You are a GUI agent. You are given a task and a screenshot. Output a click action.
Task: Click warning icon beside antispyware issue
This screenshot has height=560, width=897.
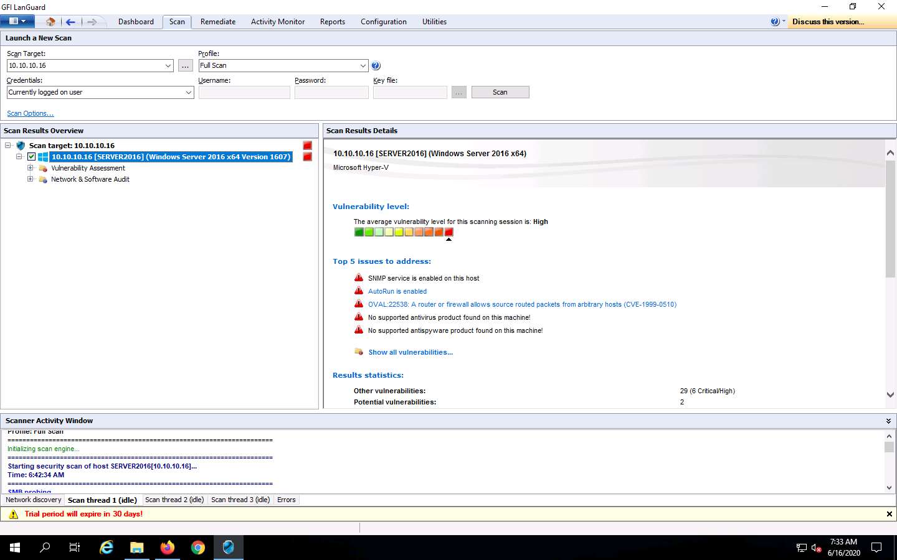tap(359, 330)
